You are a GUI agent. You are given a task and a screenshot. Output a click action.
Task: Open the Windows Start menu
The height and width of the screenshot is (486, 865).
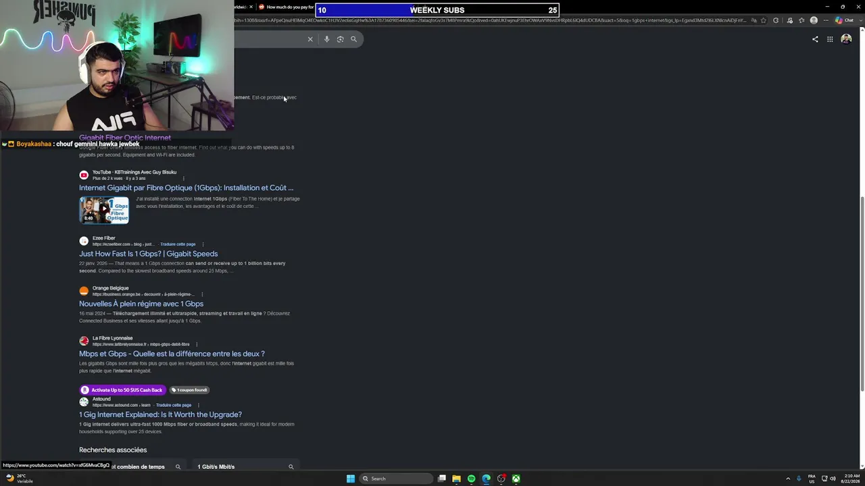(x=351, y=479)
